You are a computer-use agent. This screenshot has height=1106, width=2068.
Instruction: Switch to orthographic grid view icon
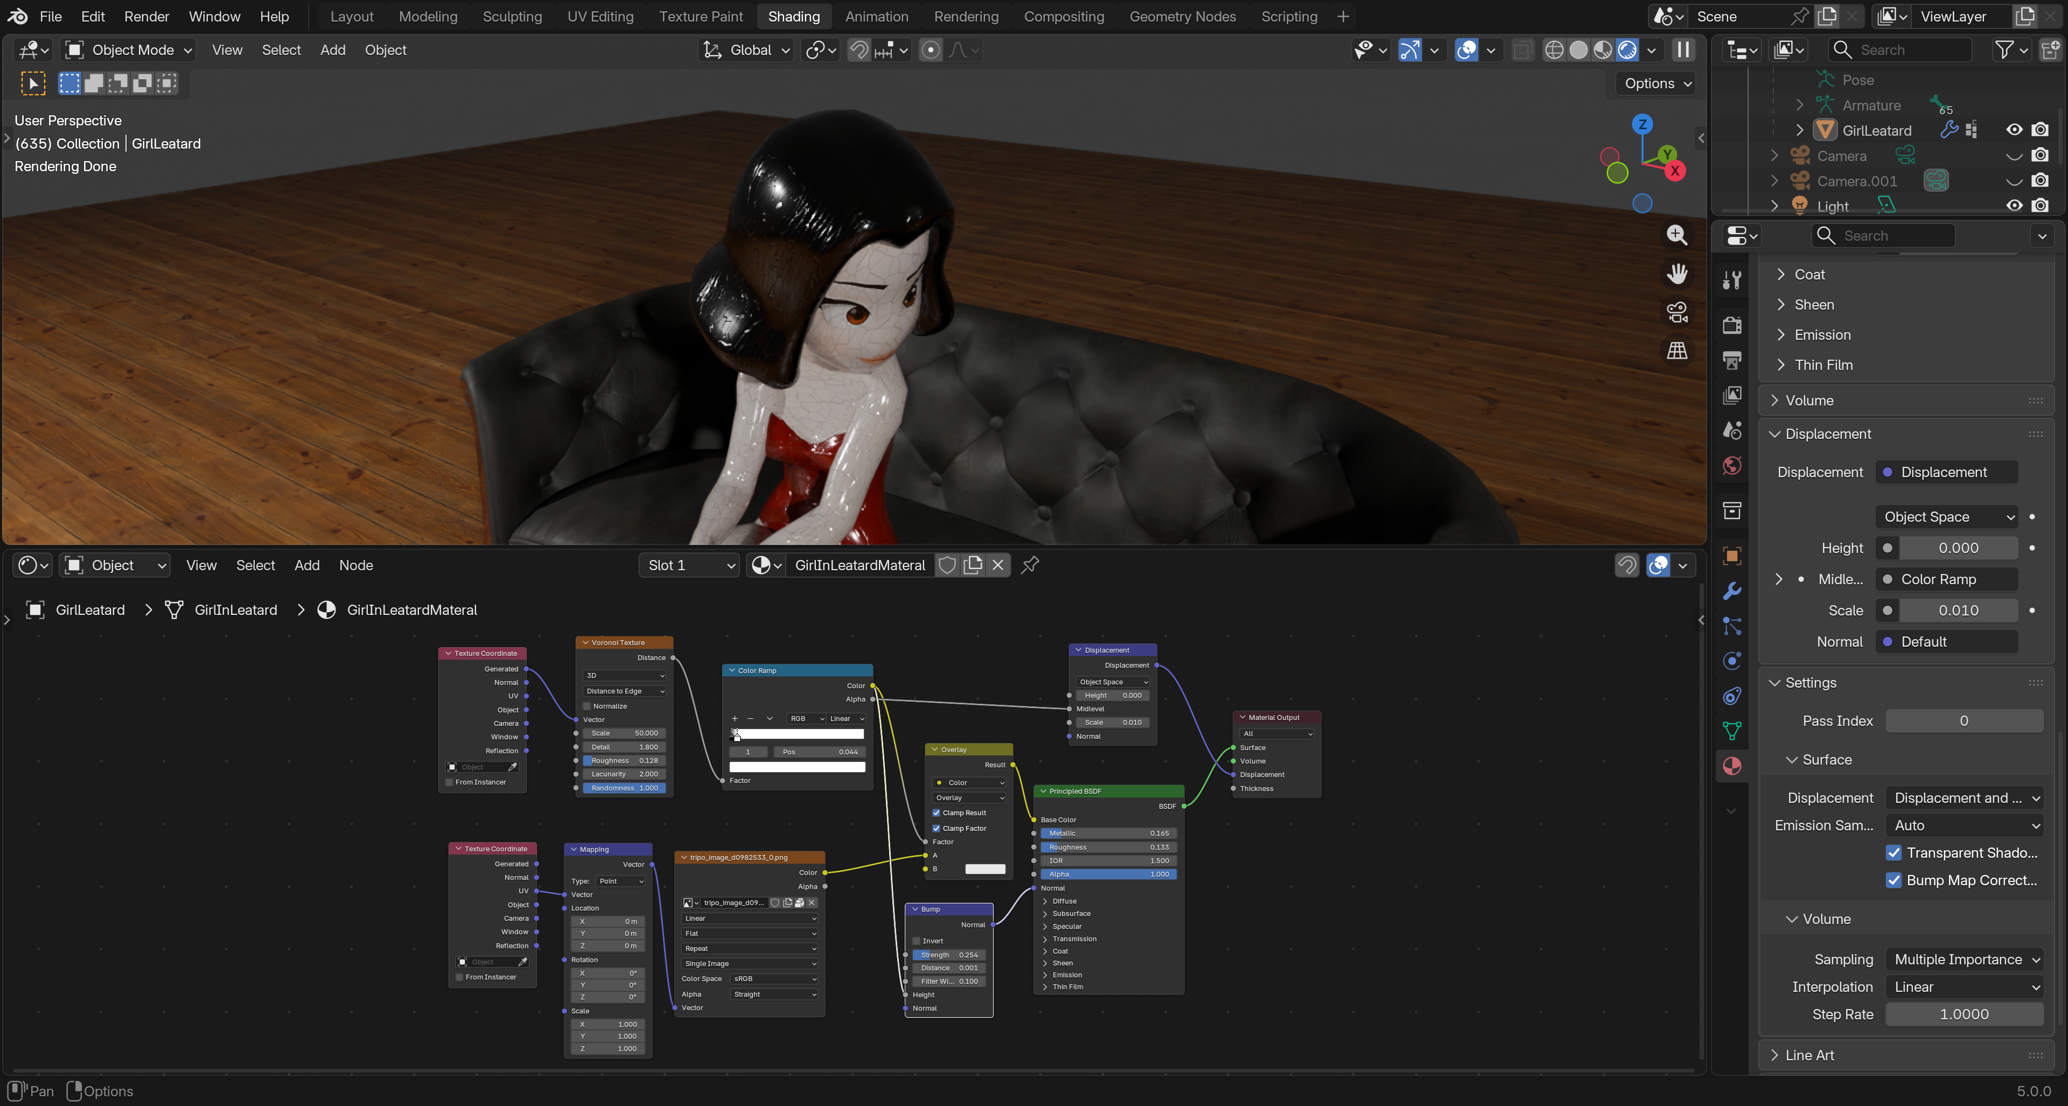point(1676,351)
